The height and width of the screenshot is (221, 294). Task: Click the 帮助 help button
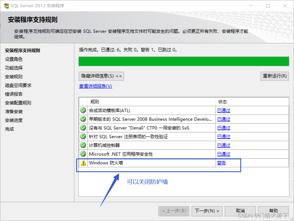click(x=273, y=211)
